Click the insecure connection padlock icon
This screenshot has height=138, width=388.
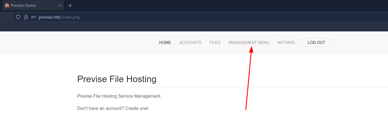click(x=26, y=17)
